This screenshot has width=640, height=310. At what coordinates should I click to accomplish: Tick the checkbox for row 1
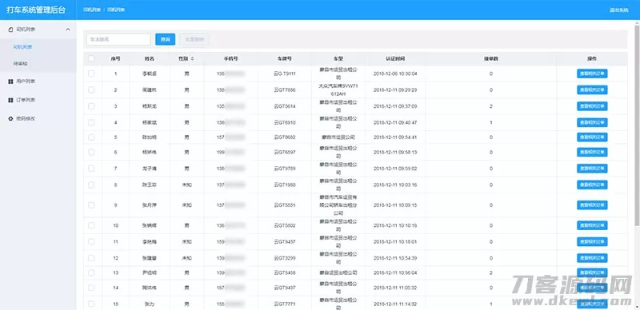(91, 74)
